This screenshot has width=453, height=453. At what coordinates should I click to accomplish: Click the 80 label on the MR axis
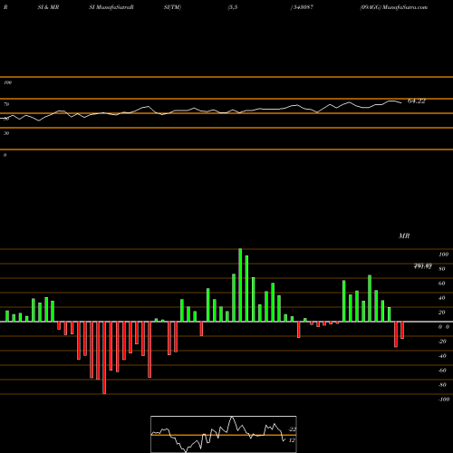[442, 269]
